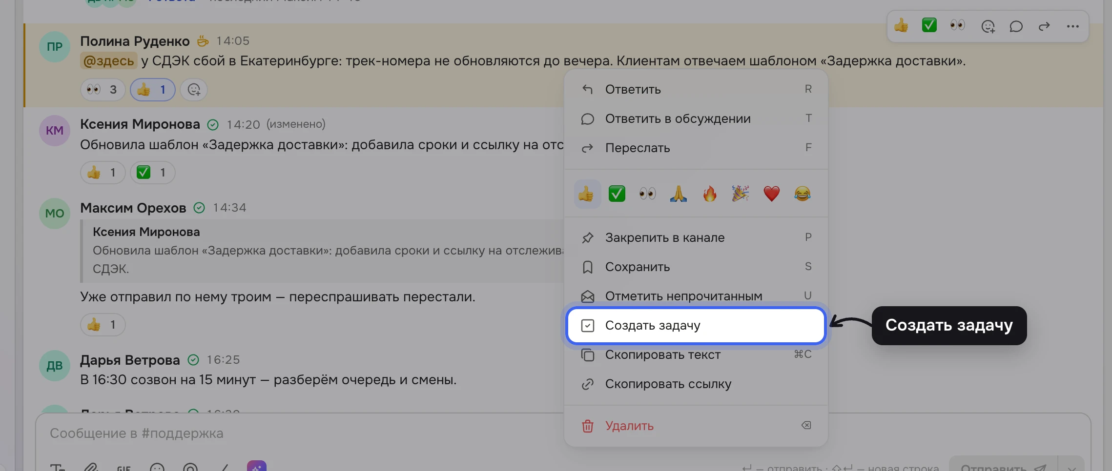The width and height of the screenshot is (1112, 471).
Task: Toggle checkmark reaction on Ксения Миронова's message
Action: [152, 173]
